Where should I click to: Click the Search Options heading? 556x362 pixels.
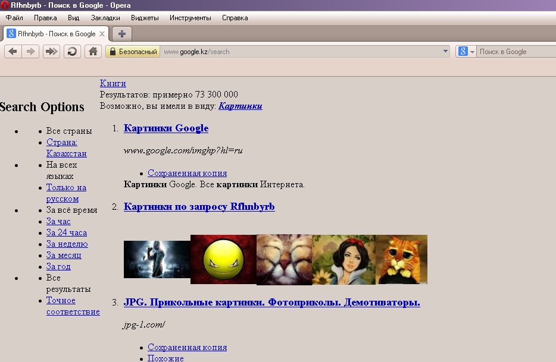42,107
